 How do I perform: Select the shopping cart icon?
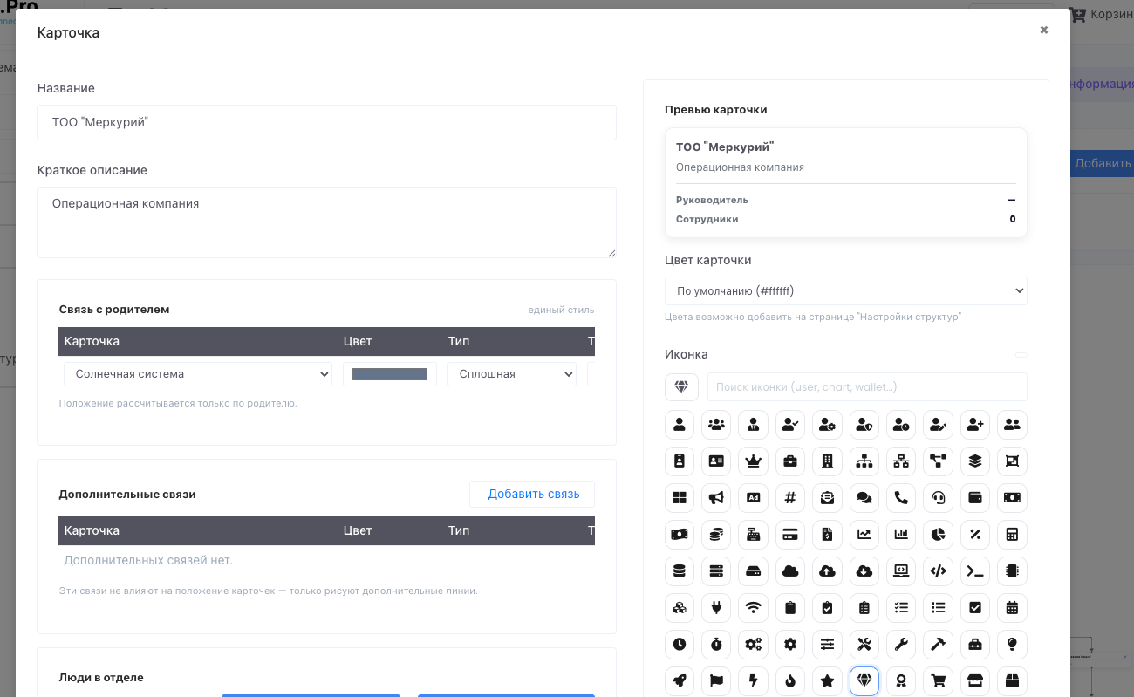click(x=939, y=681)
